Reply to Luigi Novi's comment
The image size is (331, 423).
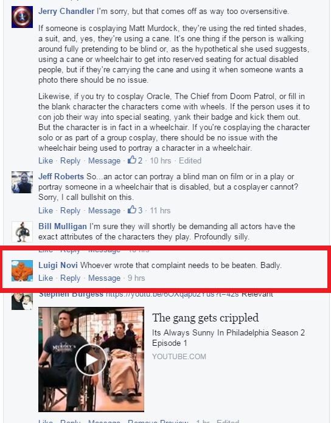point(70,278)
